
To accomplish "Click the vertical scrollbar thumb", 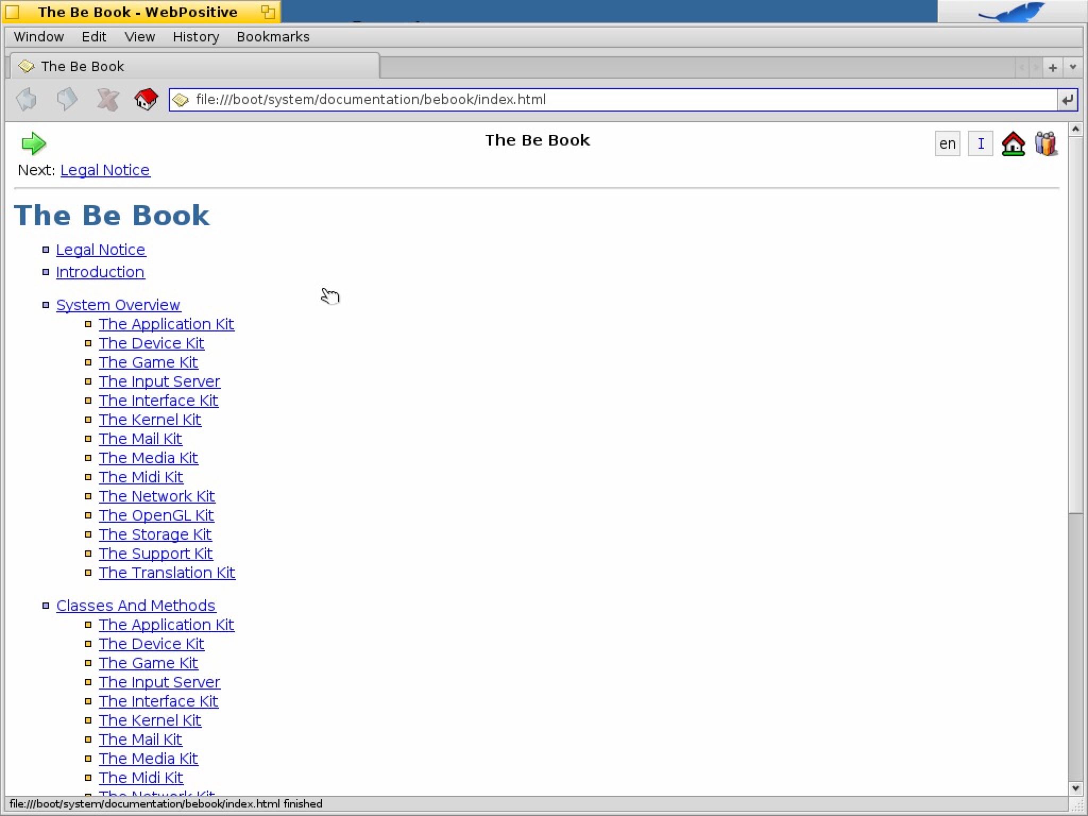I will pyautogui.click(x=1075, y=325).
